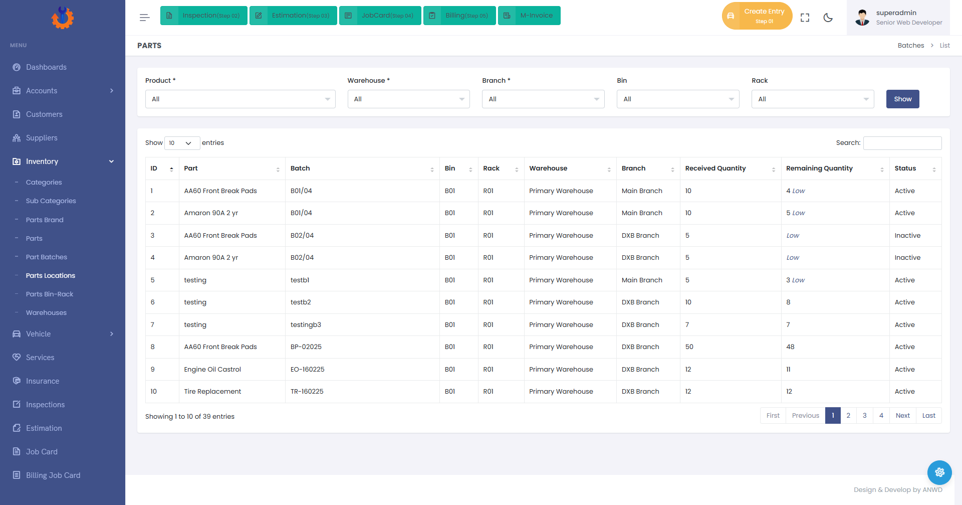Open the Bin filter dropdown
The height and width of the screenshot is (505, 962).
(678, 99)
